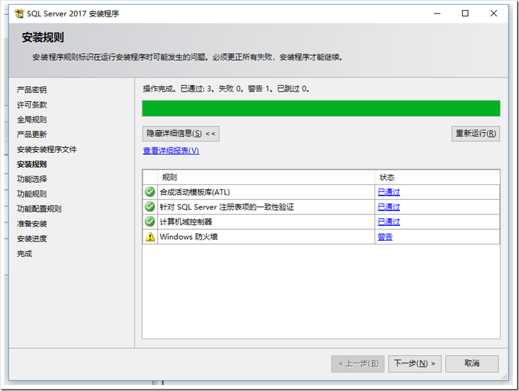The height and width of the screenshot is (391, 519).
Task: Select 功能规则 step in sidebar
Action: [x=32, y=194]
